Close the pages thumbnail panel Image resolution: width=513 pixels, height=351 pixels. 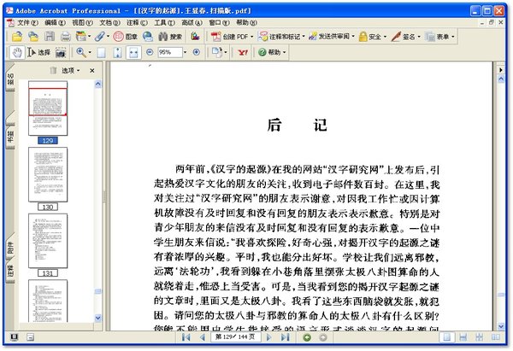point(92,70)
